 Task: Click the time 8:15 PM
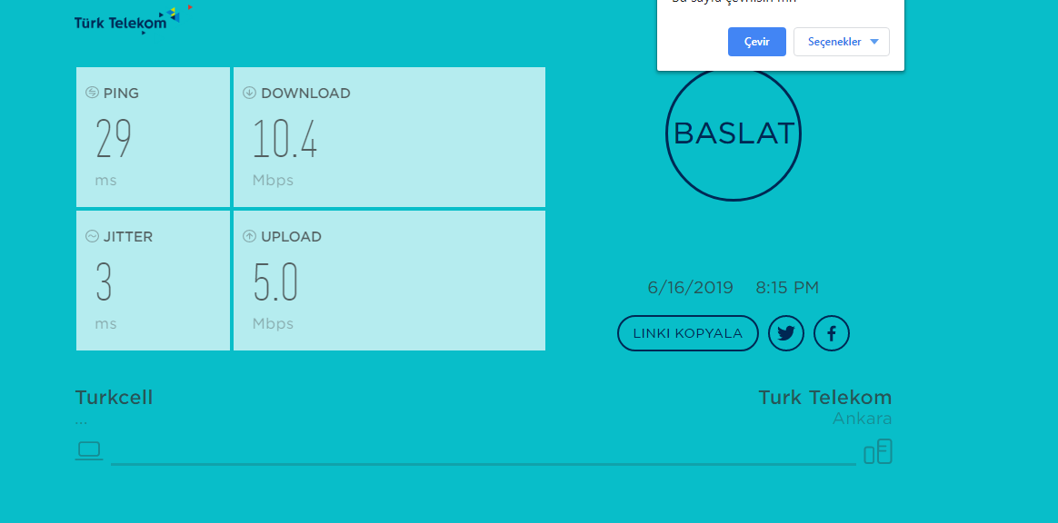click(x=787, y=288)
